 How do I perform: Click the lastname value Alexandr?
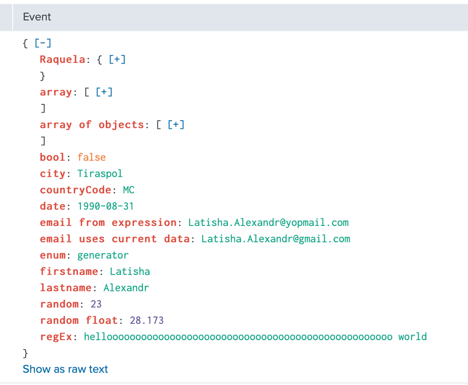(126, 288)
